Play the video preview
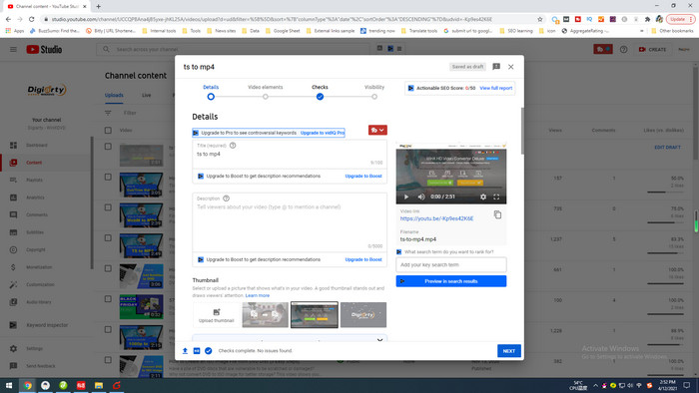The image size is (699, 393). coord(406,196)
